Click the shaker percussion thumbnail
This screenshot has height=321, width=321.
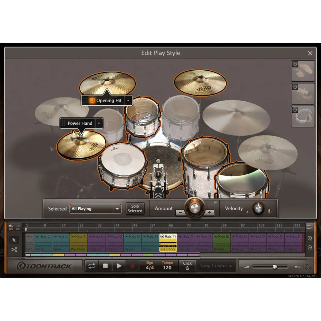pos(303,94)
